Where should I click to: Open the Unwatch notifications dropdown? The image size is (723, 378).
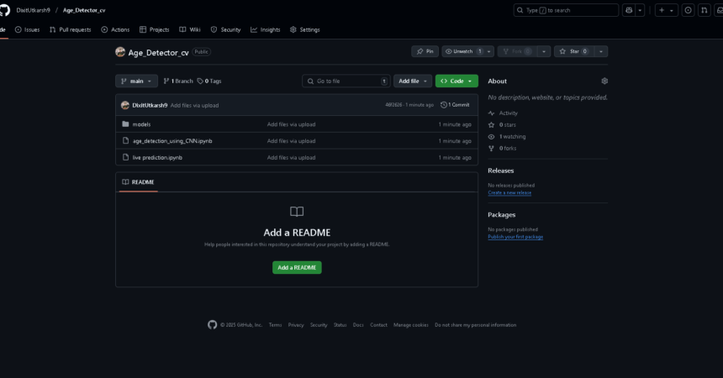pyautogui.click(x=468, y=51)
